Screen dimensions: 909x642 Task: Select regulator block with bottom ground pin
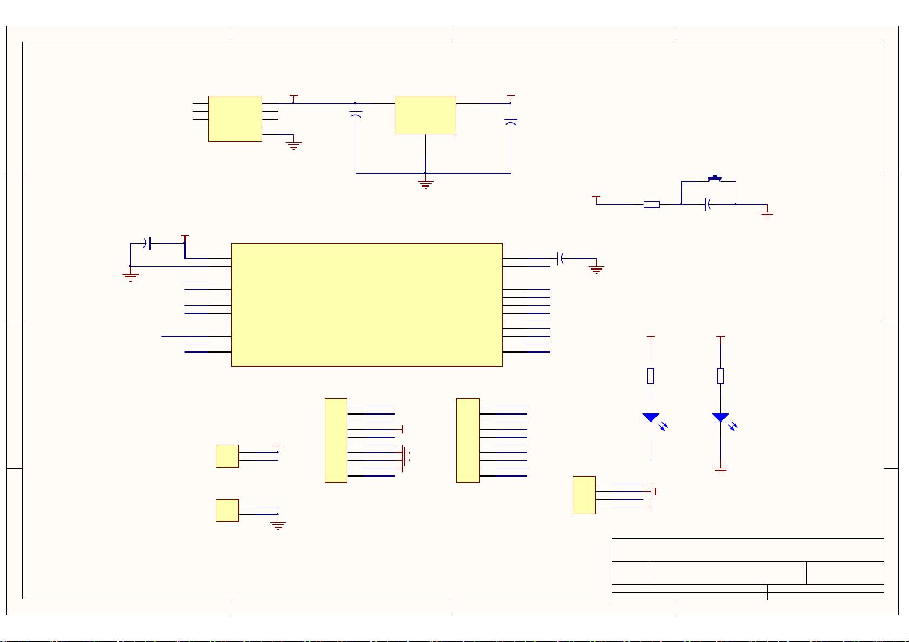(426, 115)
